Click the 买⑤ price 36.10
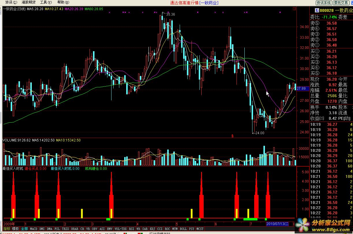The image size is (353, 234). (x=332, y=73)
